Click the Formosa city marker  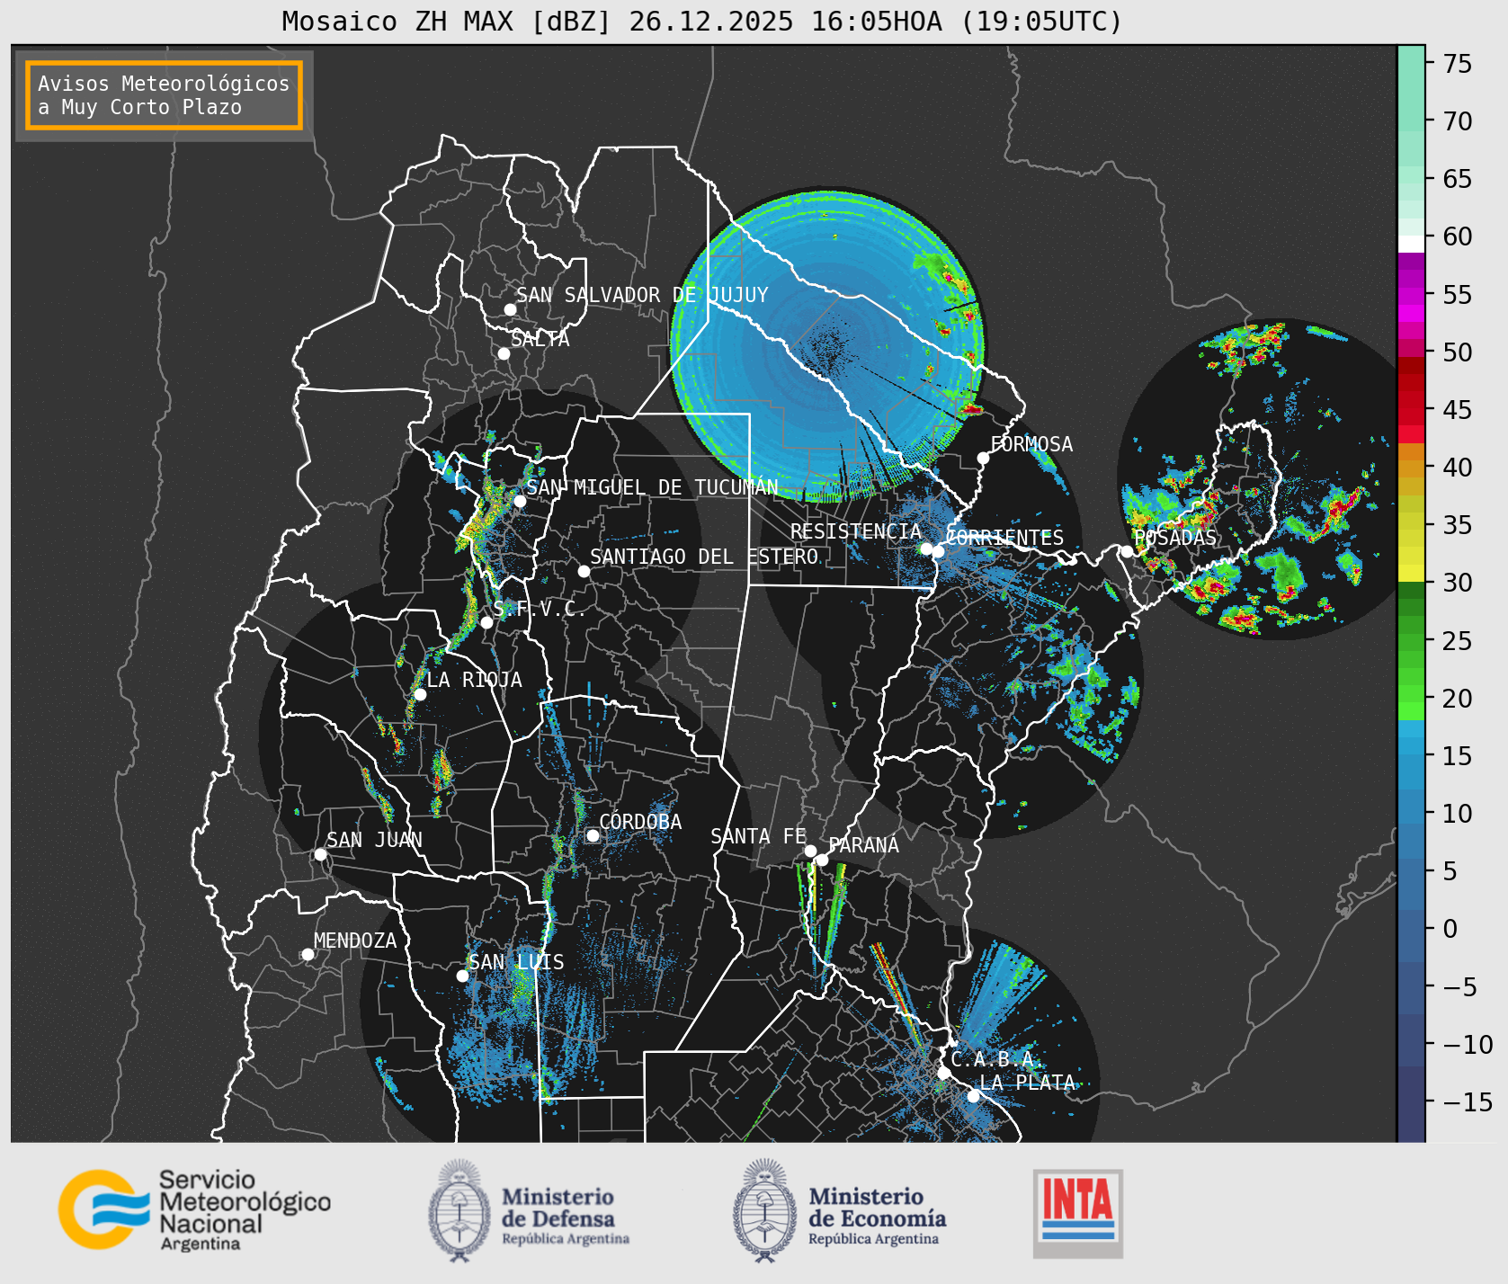coord(983,458)
